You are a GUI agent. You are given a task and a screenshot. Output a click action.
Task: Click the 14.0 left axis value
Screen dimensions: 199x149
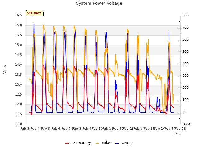19,65
